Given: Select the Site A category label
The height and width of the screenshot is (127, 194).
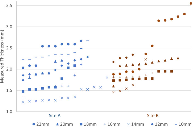Looking at the screenshot, I should tap(55, 116).
